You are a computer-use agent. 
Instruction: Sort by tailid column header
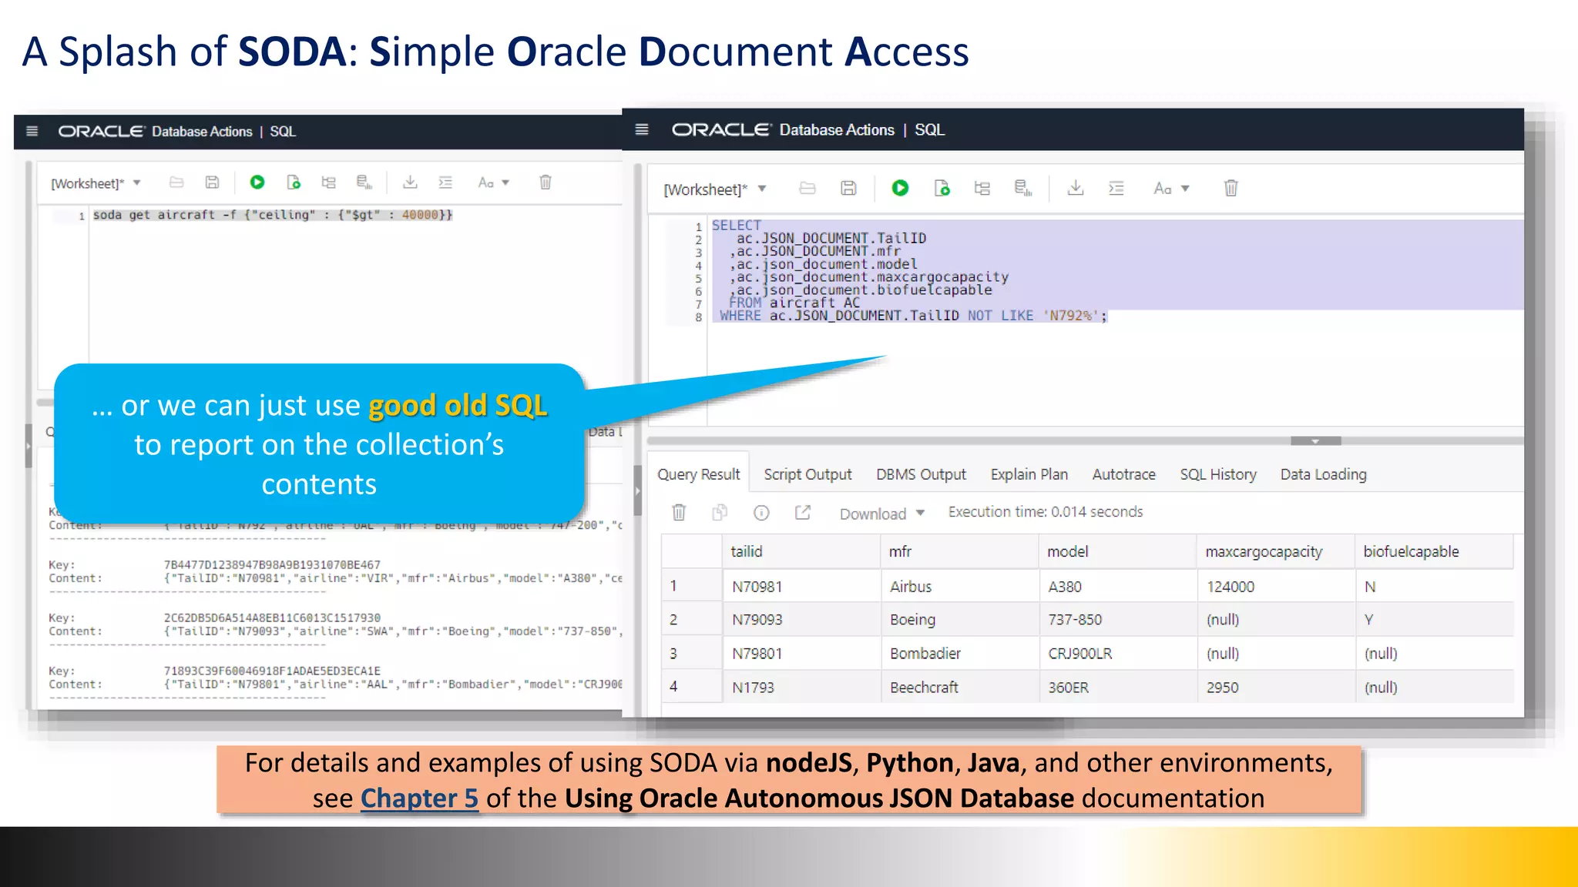(x=801, y=551)
